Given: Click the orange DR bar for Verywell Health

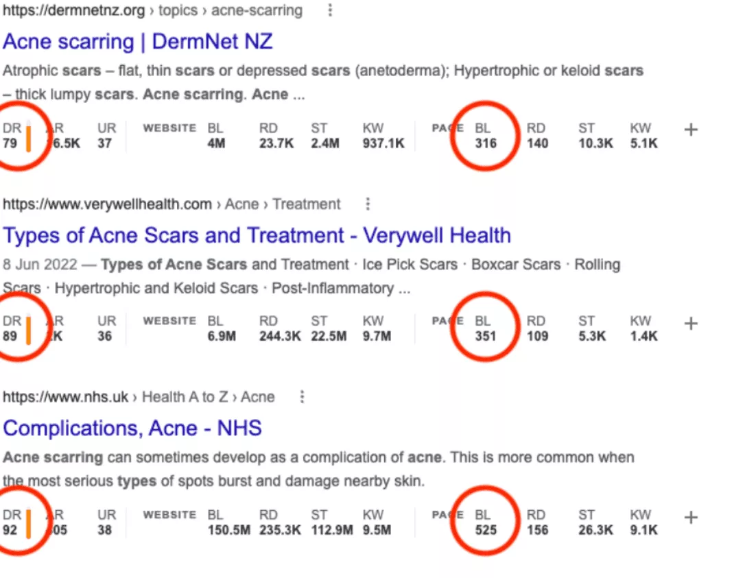Looking at the screenshot, I should tap(29, 330).
